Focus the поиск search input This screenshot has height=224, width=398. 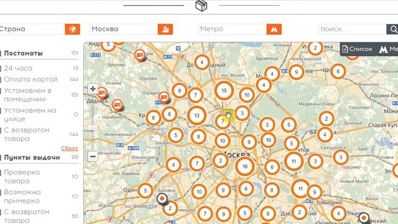pos(352,29)
